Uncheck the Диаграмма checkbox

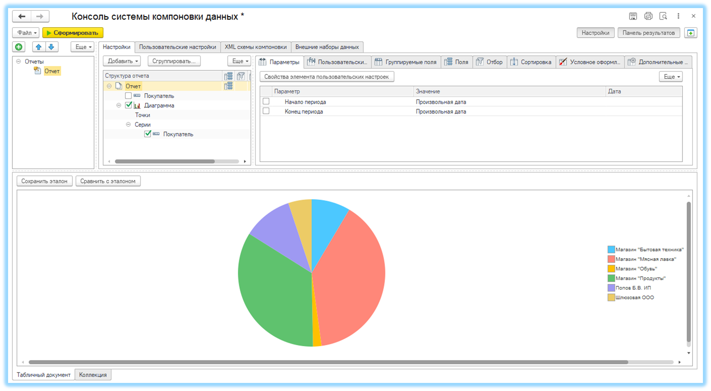[128, 105]
